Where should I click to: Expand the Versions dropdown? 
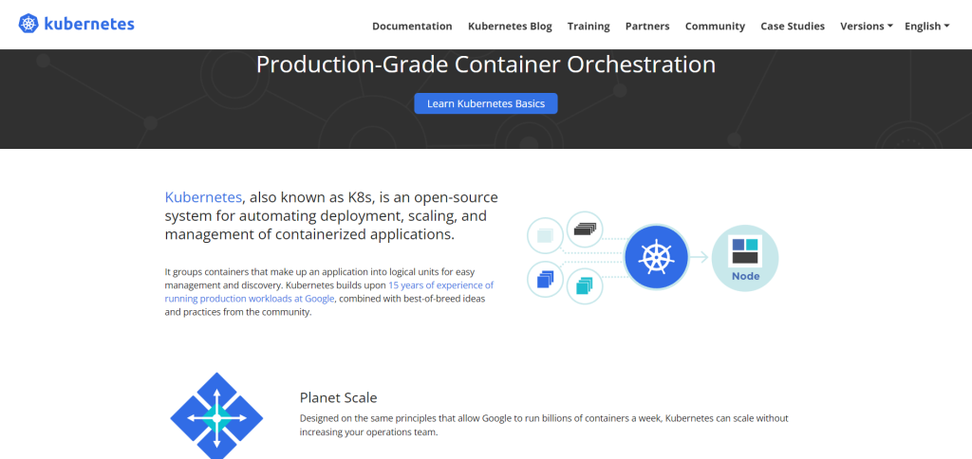(866, 26)
